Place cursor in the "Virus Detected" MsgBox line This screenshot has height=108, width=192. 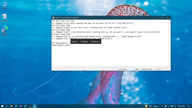point(106,32)
